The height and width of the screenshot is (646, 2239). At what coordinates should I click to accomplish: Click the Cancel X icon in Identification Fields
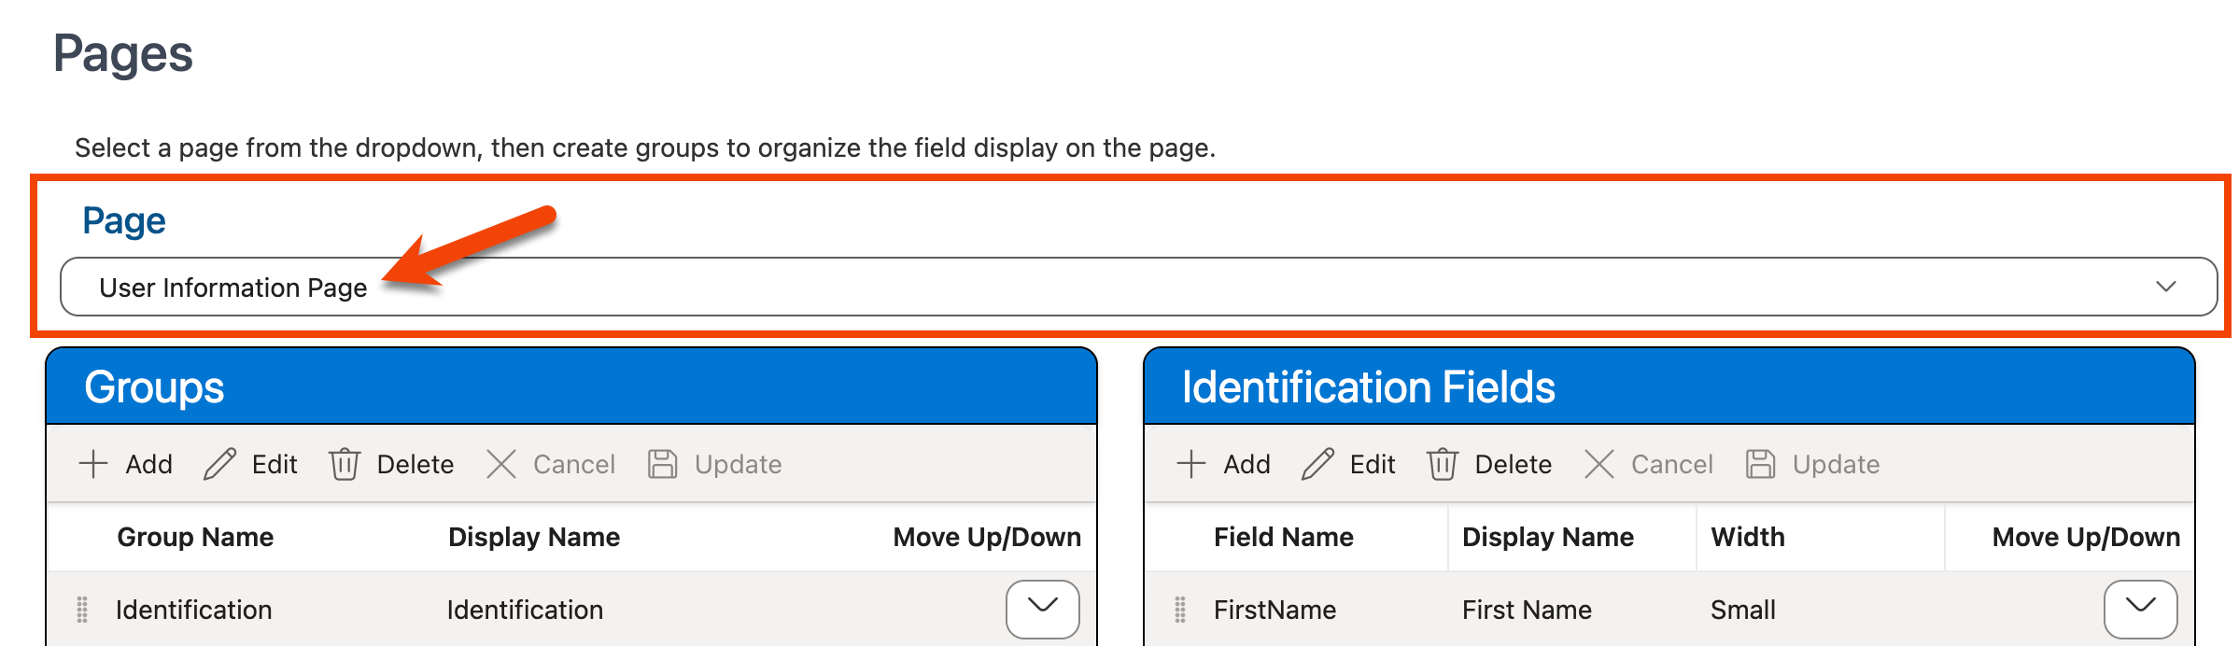(1599, 464)
